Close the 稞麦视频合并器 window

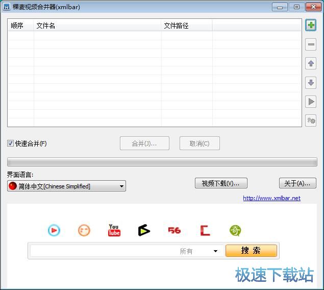(313, 7)
